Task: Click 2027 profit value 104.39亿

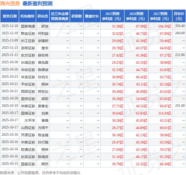Action: pyautogui.click(x=165, y=26)
